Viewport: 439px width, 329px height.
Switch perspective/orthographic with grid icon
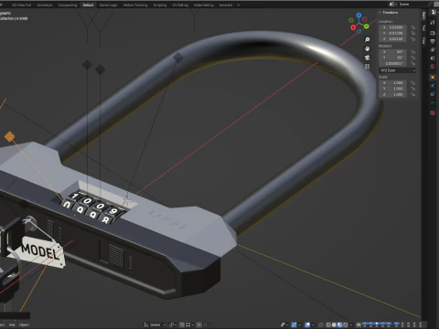(368, 67)
